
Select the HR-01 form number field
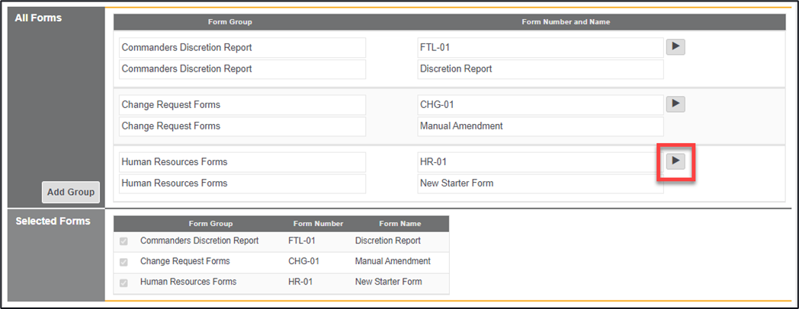coord(540,162)
